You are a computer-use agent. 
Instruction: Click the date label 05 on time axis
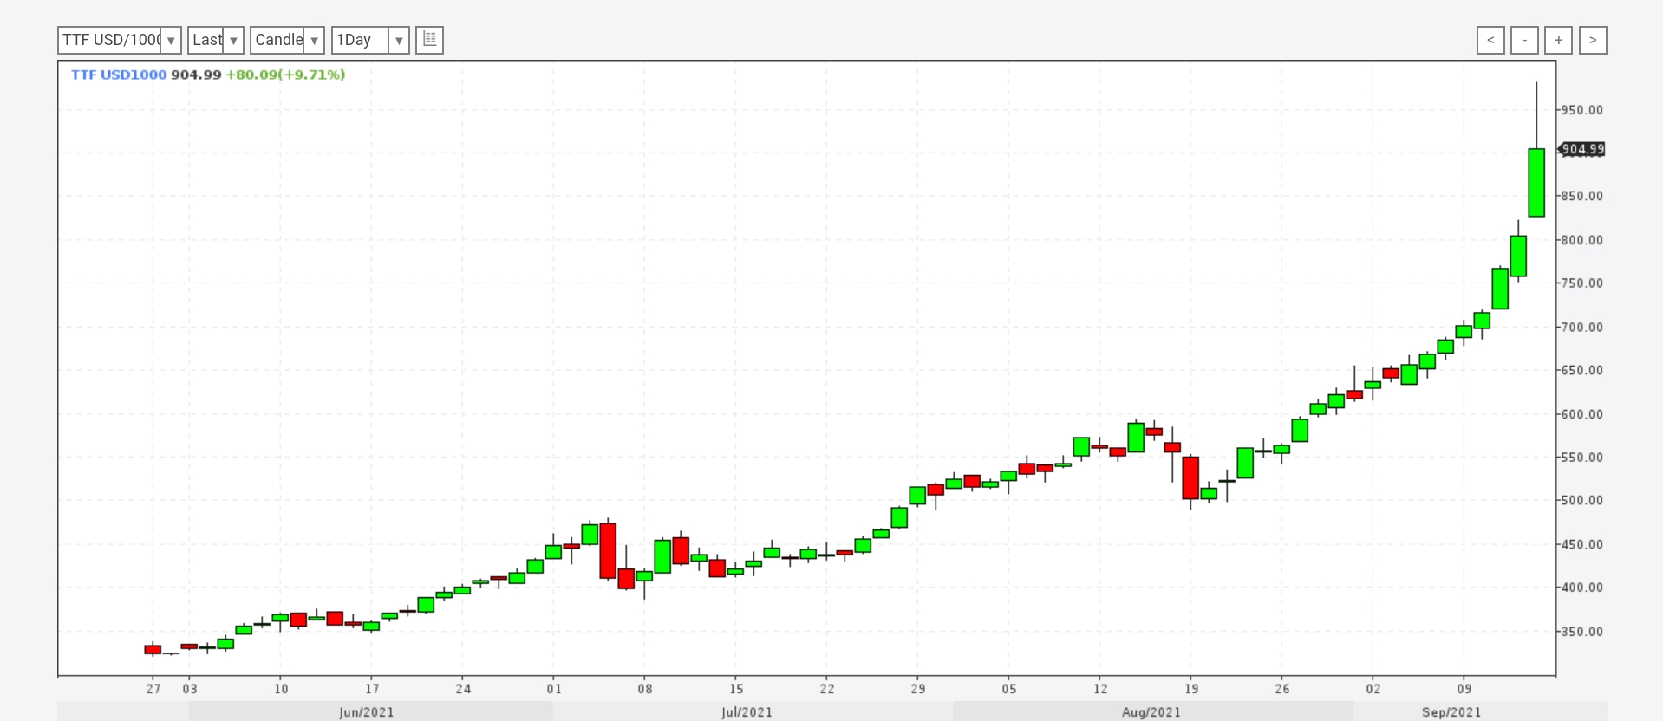[1009, 689]
